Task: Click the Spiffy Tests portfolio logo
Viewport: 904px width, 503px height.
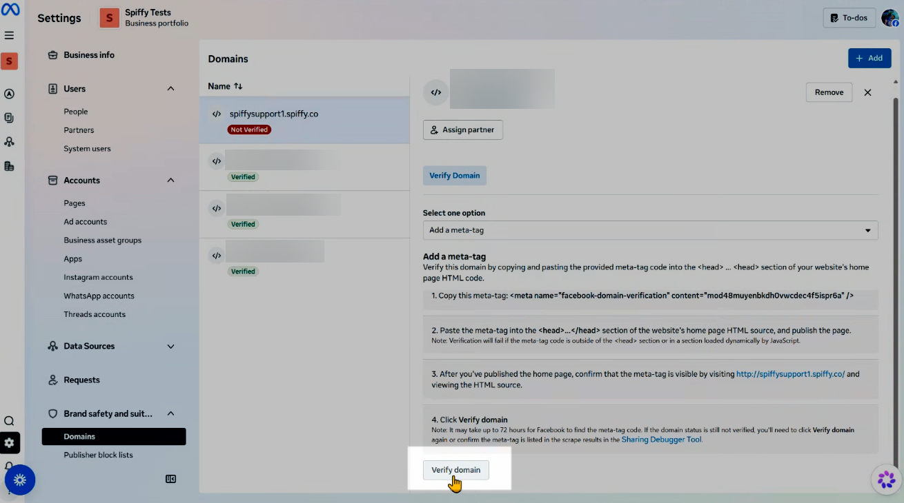Action: pos(109,18)
